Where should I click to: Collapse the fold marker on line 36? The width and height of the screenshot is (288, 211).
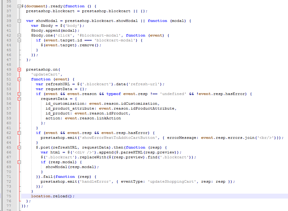tap(19, 6)
